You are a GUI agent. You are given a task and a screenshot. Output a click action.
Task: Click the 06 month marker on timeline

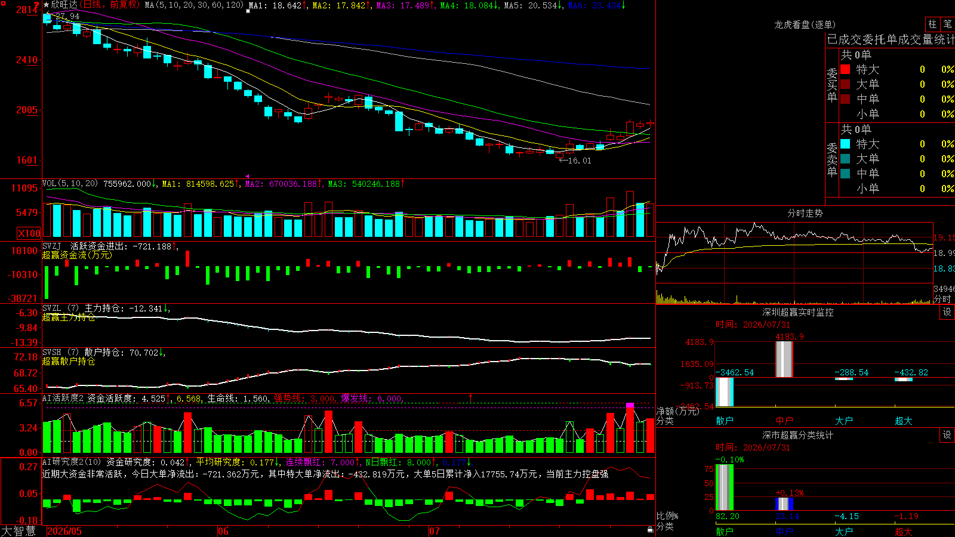(223, 531)
